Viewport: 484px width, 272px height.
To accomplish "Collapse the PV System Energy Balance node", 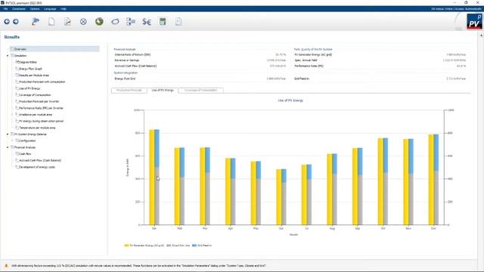I will (8, 134).
